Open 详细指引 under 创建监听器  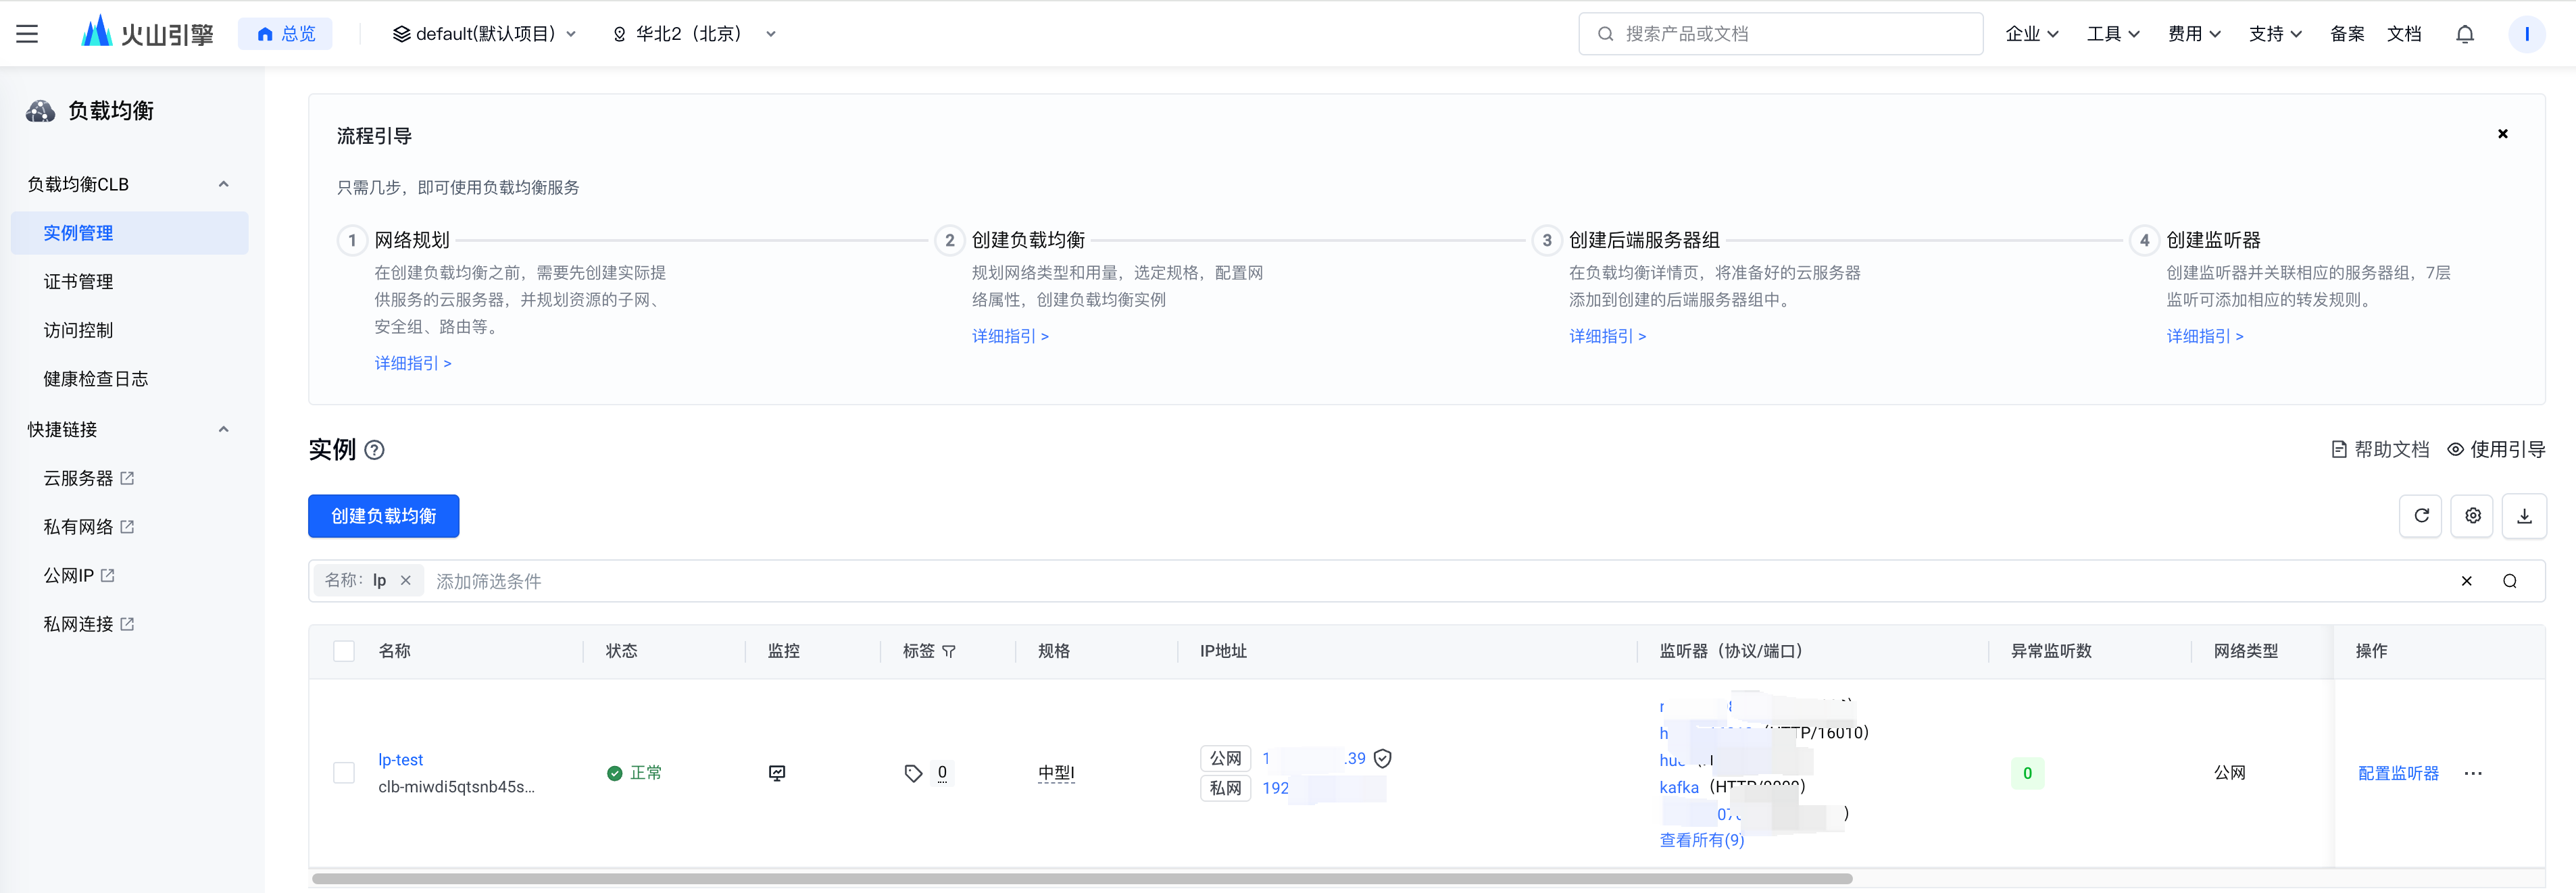(2204, 337)
